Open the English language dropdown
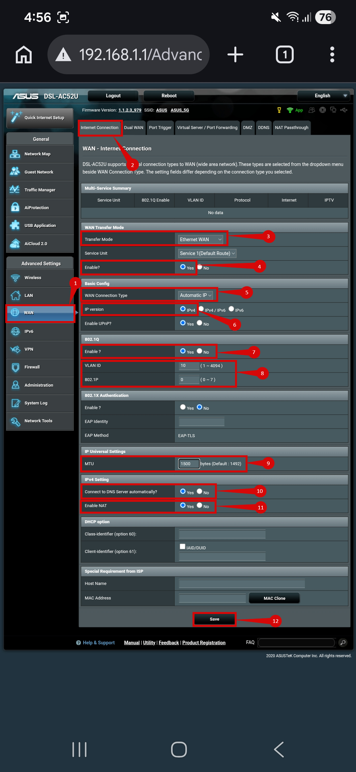356x772 pixels. (323, 96)
